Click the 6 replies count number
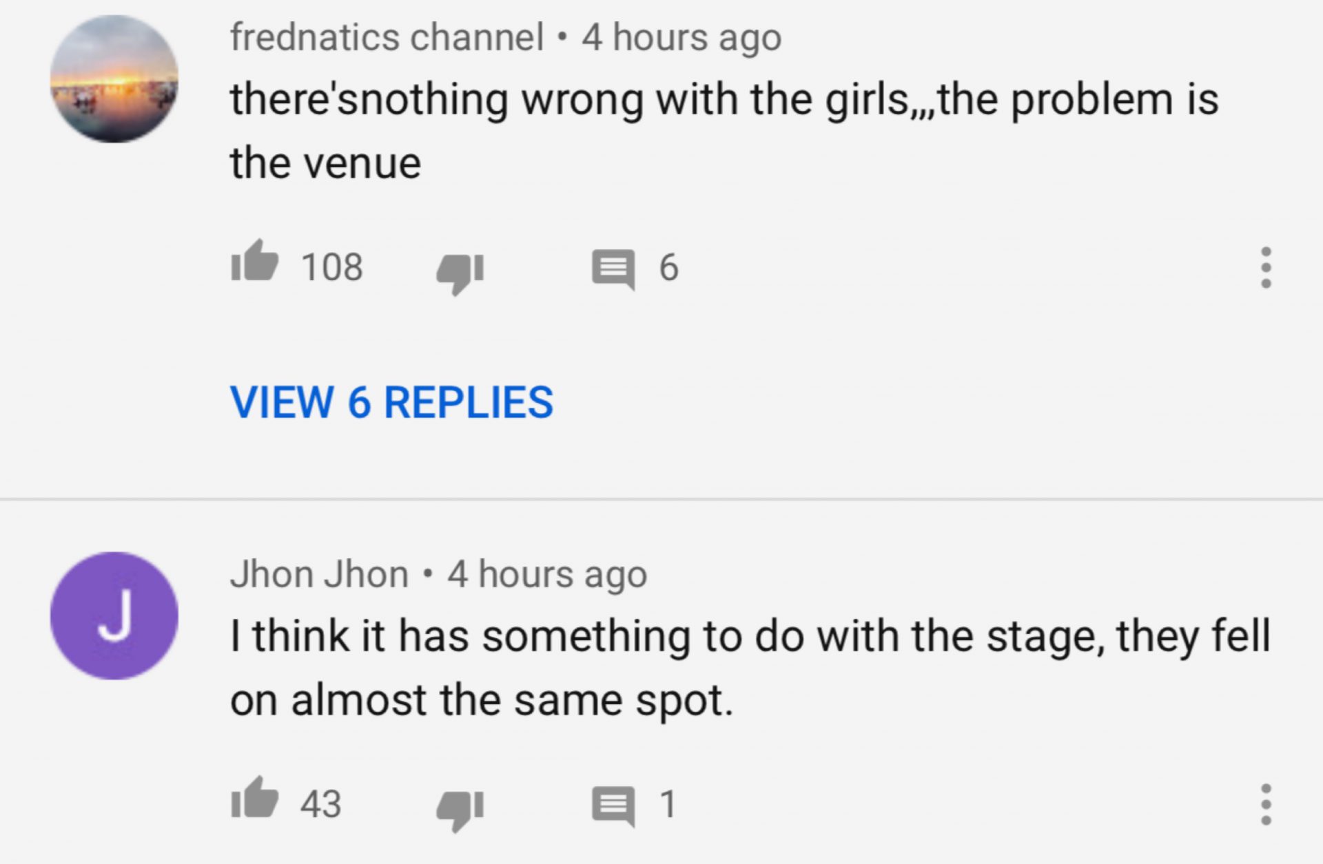Screen dimensions: 1323x864 pyautogui.click(x=668, y=267)
